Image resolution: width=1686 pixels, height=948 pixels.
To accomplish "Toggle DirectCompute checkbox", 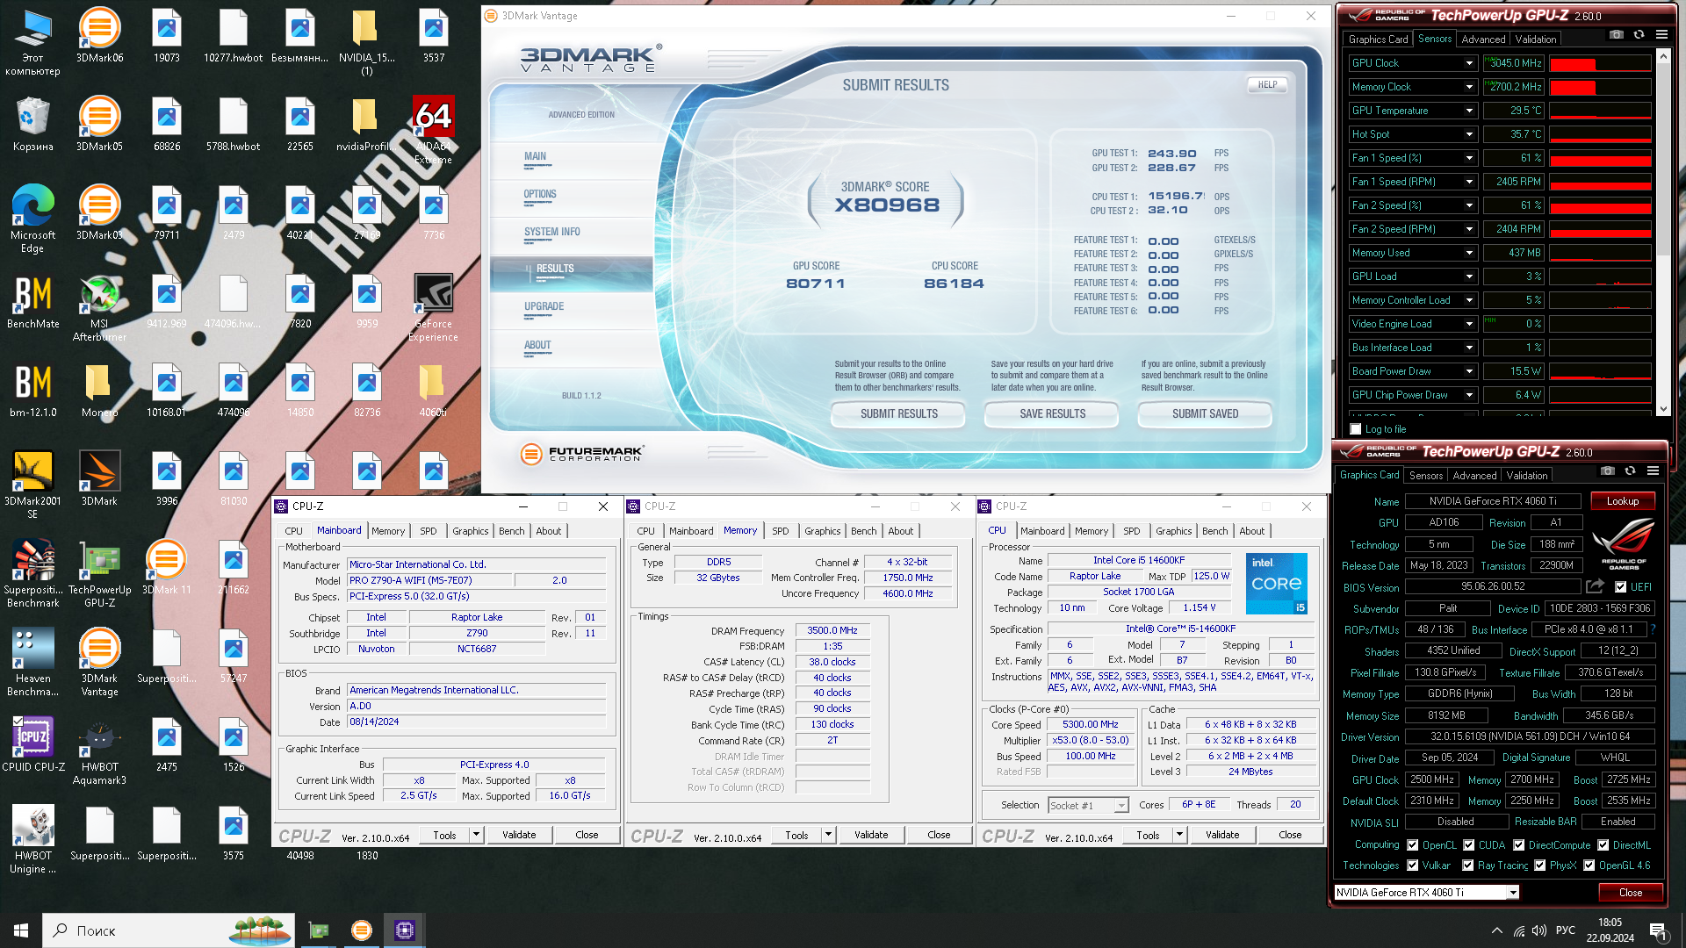I will coord(1518,845).
